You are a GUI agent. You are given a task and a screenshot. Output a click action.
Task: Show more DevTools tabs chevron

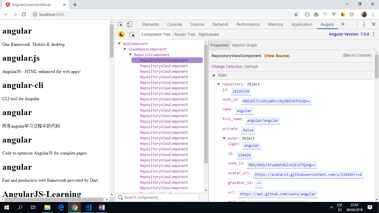(x=343, y=24)
